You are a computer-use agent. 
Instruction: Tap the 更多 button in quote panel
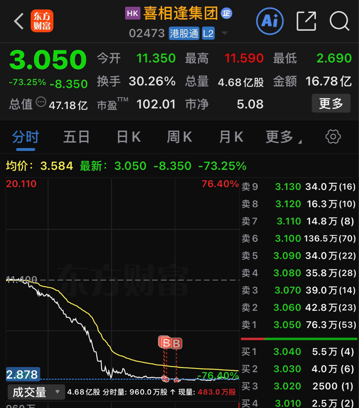pyautogui.click(x=331, y=103)
